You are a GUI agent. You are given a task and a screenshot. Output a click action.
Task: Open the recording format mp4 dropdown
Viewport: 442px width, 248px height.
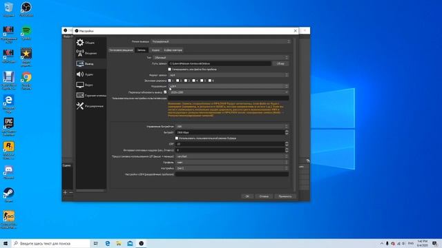click(229, 75)
